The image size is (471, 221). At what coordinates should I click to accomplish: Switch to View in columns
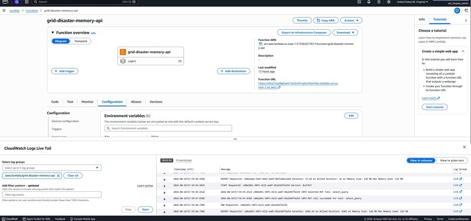point(421,160)
